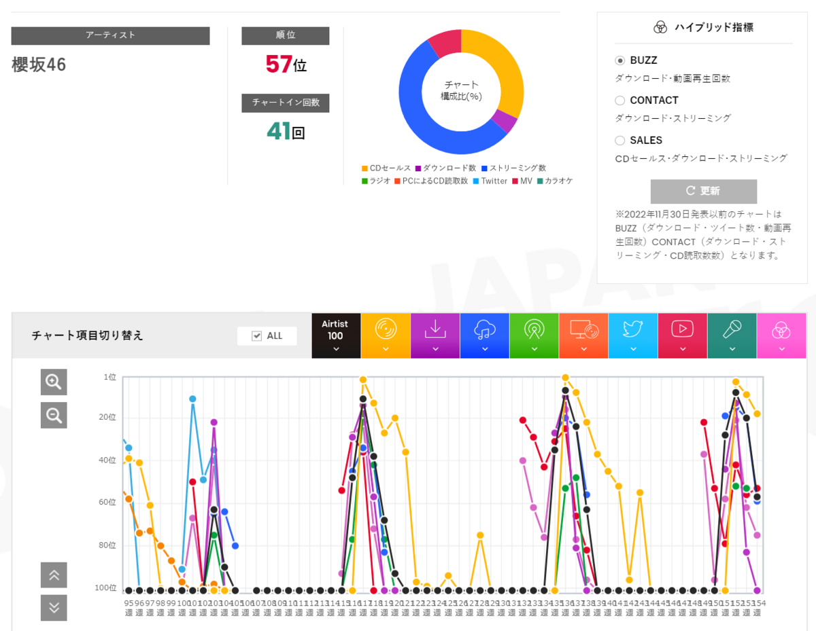Select the SALES radio button

click(x=619, y=141)
